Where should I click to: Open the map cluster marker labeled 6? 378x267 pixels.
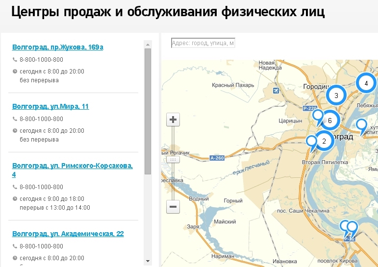pyautogui.click(x=330, y=120)
